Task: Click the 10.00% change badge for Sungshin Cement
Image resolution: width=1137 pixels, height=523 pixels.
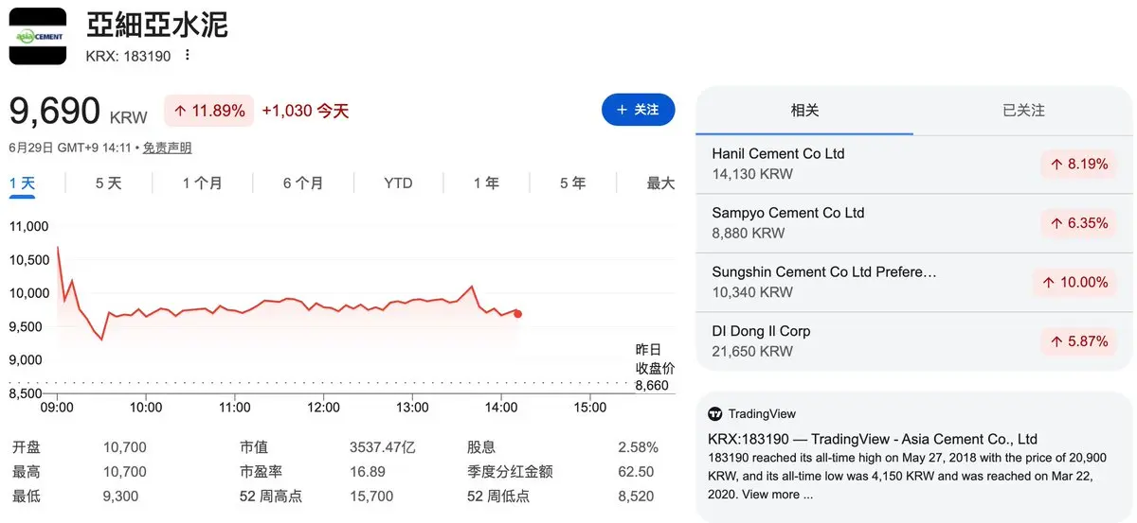Action: [x=1074, y=282]
